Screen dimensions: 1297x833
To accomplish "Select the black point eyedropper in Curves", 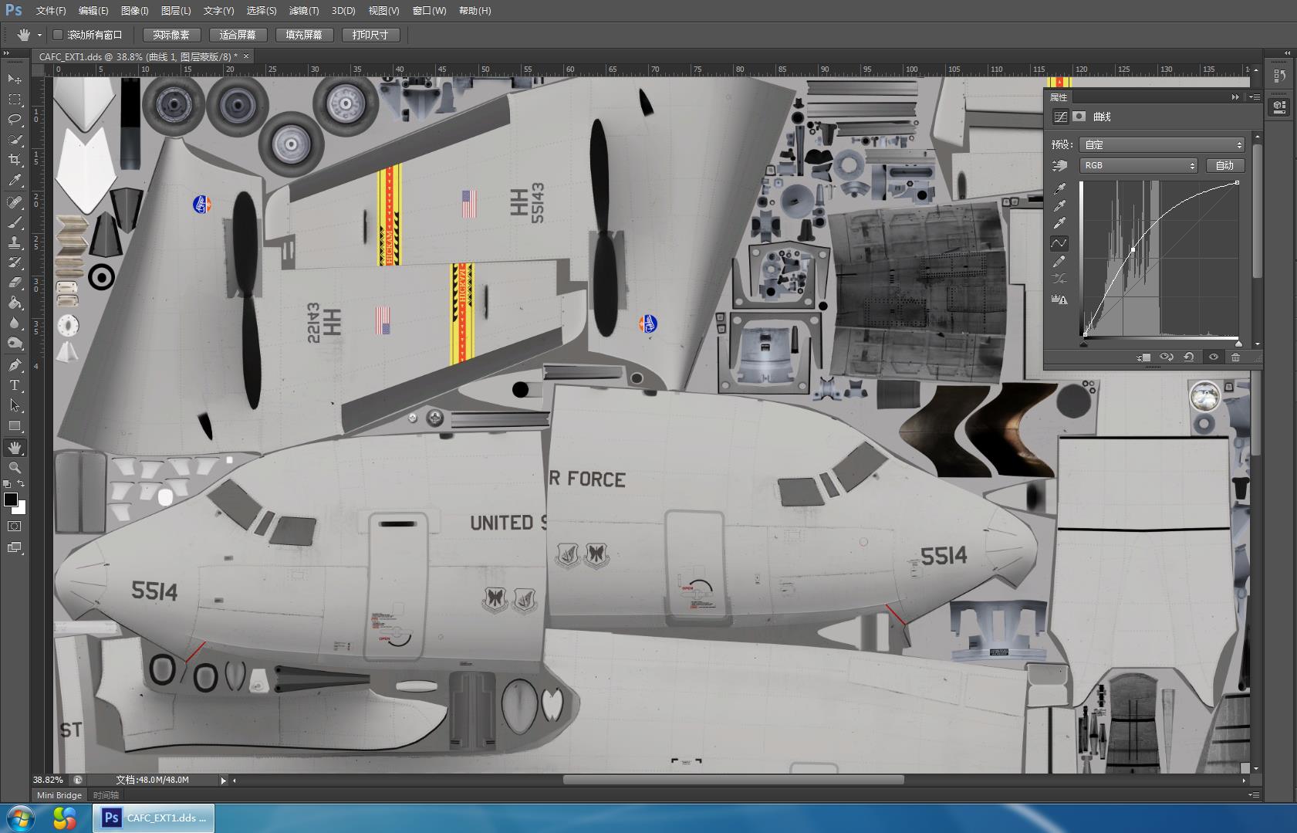I will pyautogui.click(x=1059, y=188).
